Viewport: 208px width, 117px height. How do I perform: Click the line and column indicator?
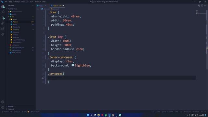pyautogui.click(x=156, y=112)
